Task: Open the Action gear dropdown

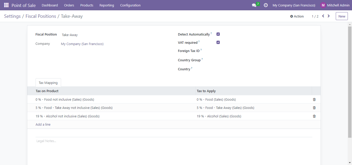Action: (x=297, y=16)
